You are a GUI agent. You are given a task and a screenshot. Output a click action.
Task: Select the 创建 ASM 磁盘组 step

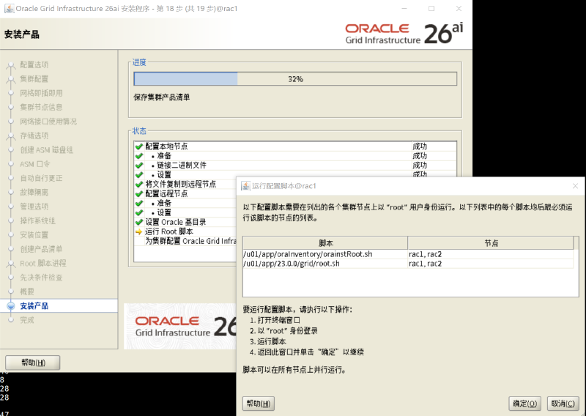46,150
